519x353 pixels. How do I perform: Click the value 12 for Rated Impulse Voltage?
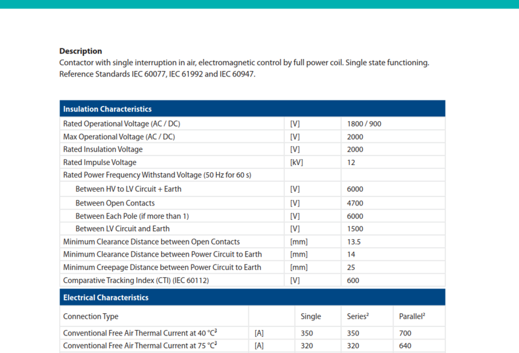tap(351, 162)
